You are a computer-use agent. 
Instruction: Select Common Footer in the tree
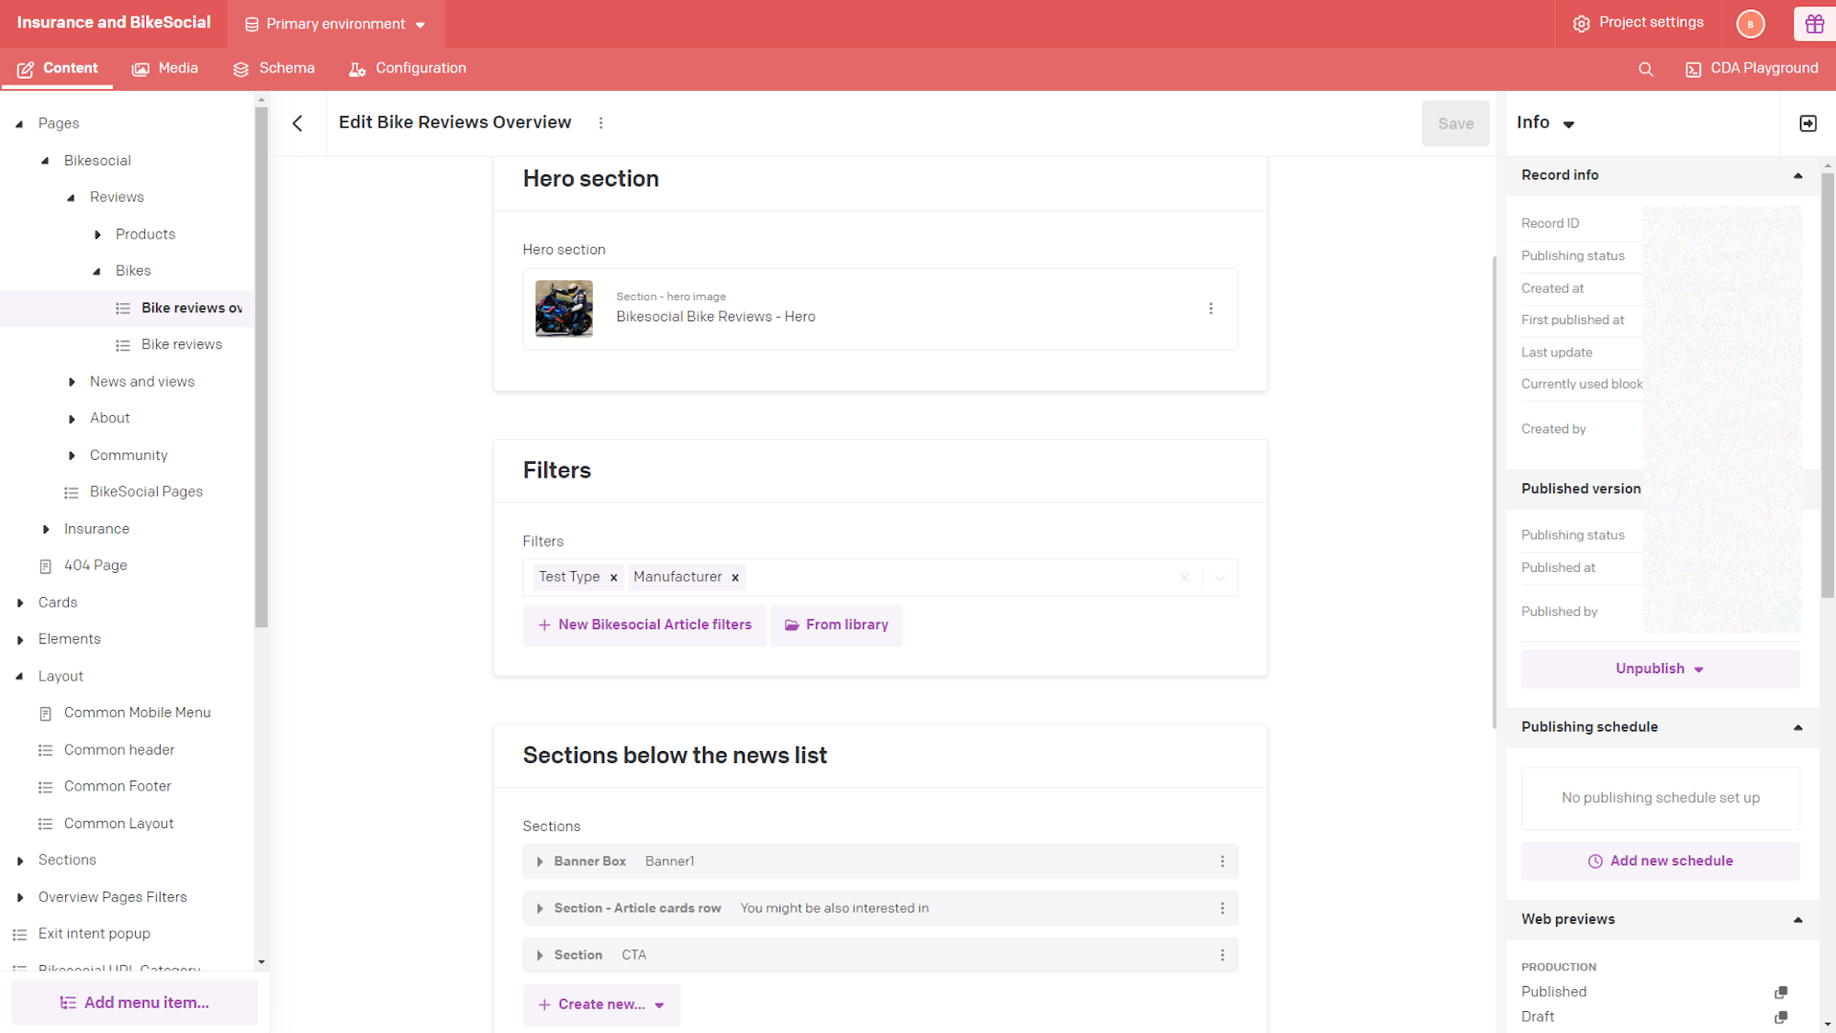[x=118, y=787]
